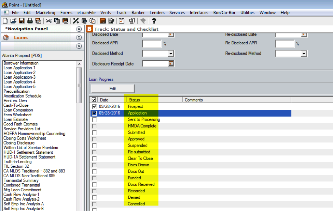Open Fees Worksheet in the navigation list

[17, 115]
